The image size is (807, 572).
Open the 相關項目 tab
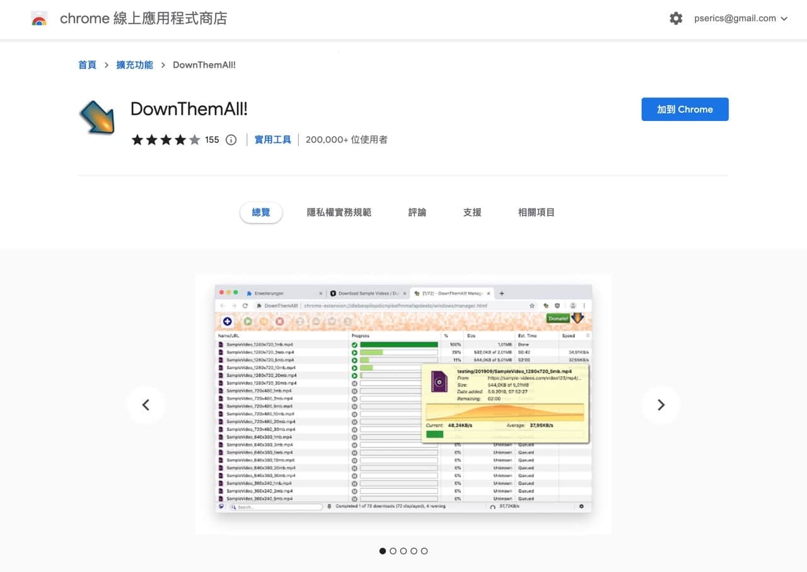click(537, 212)
